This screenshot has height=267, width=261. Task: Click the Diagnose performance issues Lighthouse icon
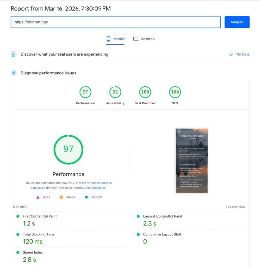click(14, 73)
